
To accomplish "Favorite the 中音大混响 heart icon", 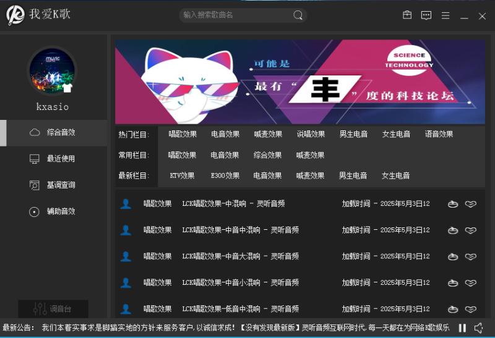I will coord(471,256).
